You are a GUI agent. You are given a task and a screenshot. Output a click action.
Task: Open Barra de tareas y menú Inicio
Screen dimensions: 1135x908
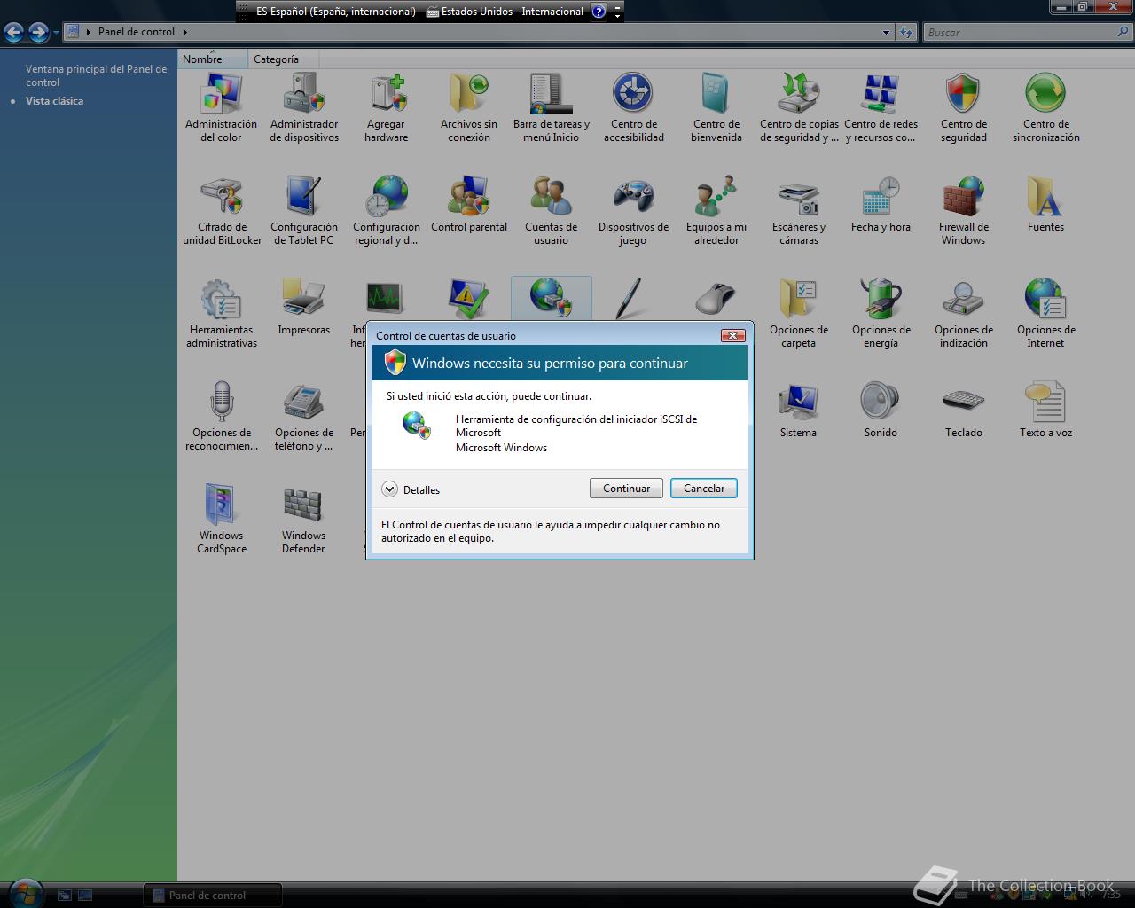[552, 107]
